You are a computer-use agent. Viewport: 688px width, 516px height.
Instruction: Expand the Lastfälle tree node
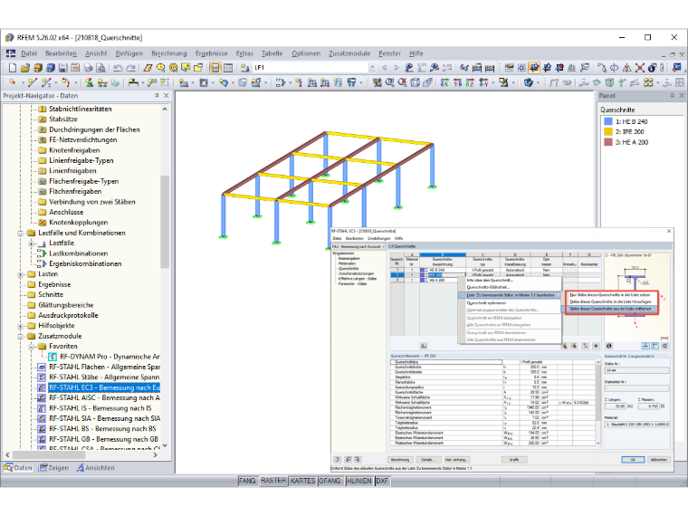point(31,244)
